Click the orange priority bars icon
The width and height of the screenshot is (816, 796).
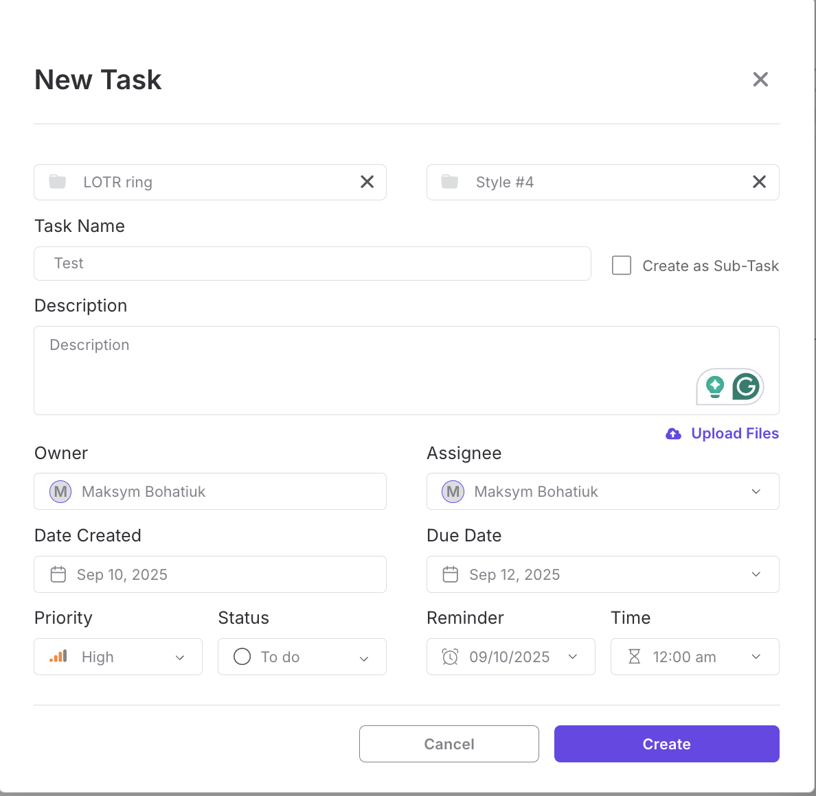point(58,657)
